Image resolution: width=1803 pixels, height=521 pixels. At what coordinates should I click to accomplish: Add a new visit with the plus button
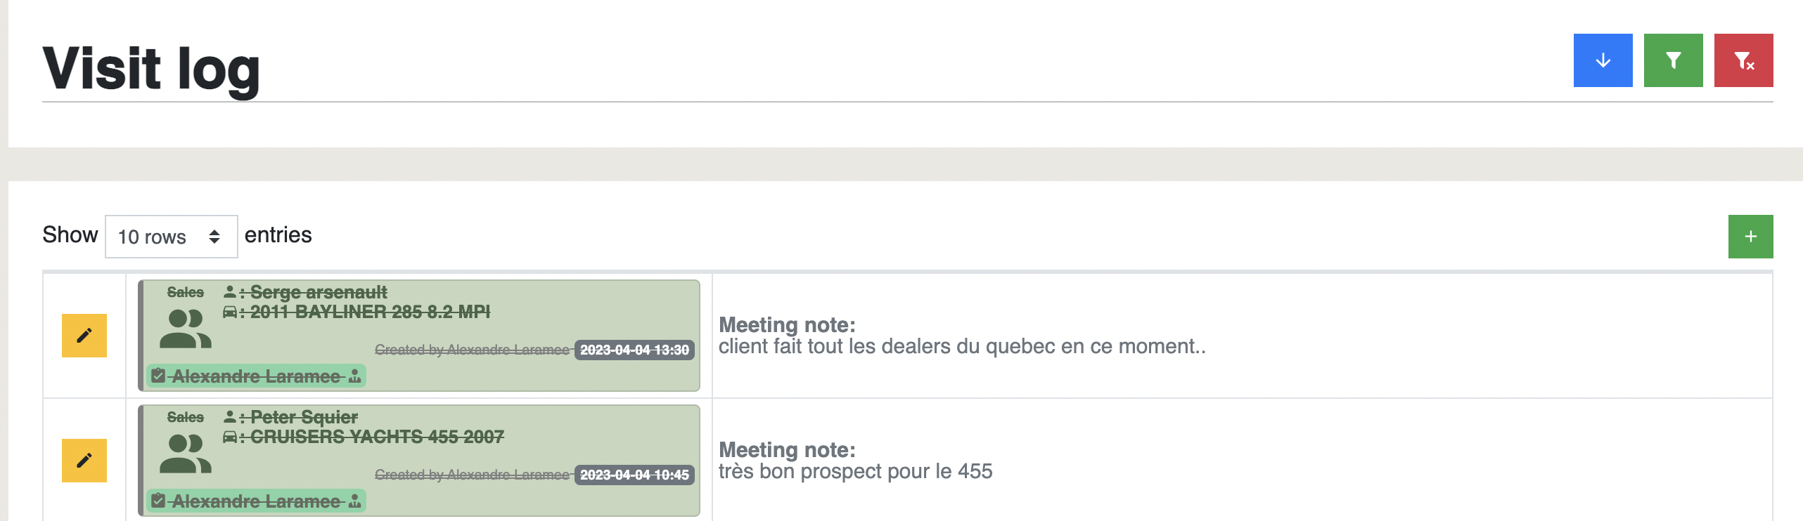tap(1750, 237)
